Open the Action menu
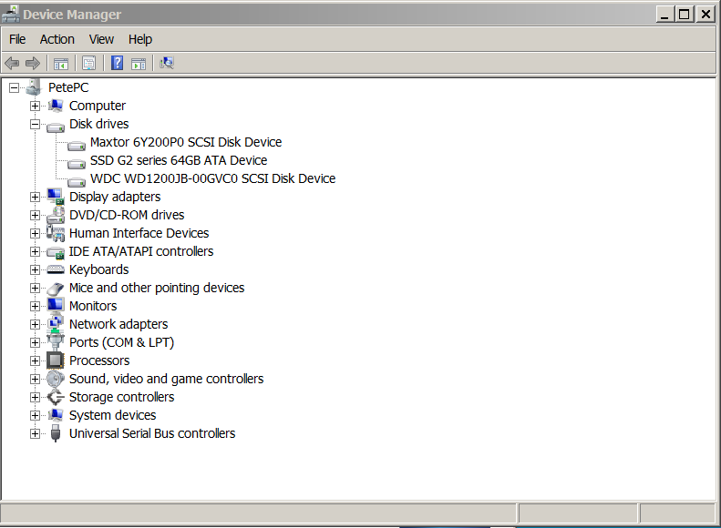 57,39
